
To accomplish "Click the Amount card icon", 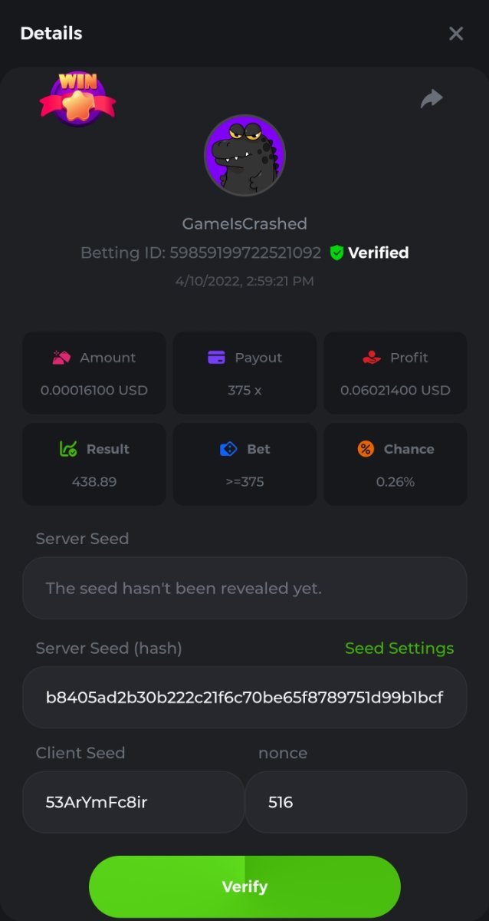I will point(61,358).
